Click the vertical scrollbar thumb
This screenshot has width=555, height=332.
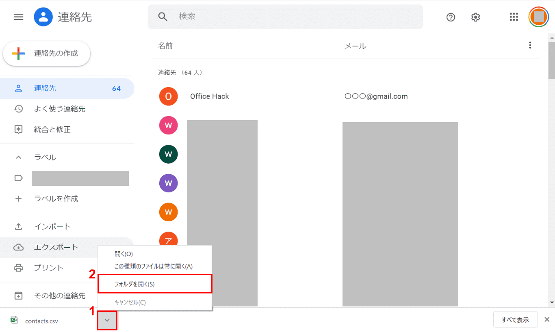[551, 60]
